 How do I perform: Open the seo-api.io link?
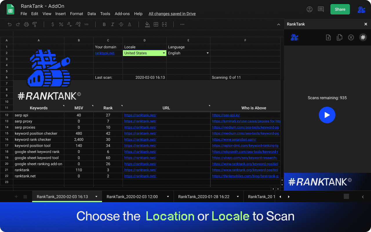[x=226, y=115]
